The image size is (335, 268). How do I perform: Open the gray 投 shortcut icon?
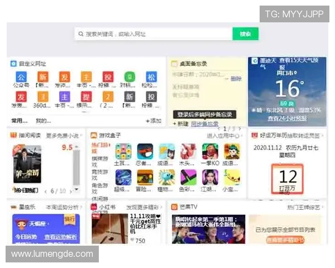click(x=151, y=97)
